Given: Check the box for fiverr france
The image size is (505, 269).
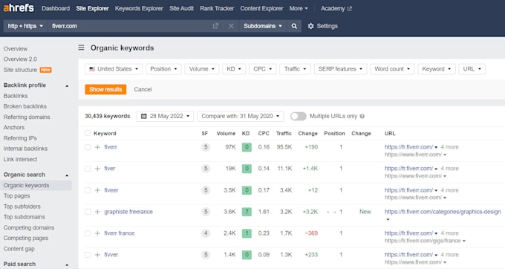Looking at the screenshot, I should click(x=88, y=233).
